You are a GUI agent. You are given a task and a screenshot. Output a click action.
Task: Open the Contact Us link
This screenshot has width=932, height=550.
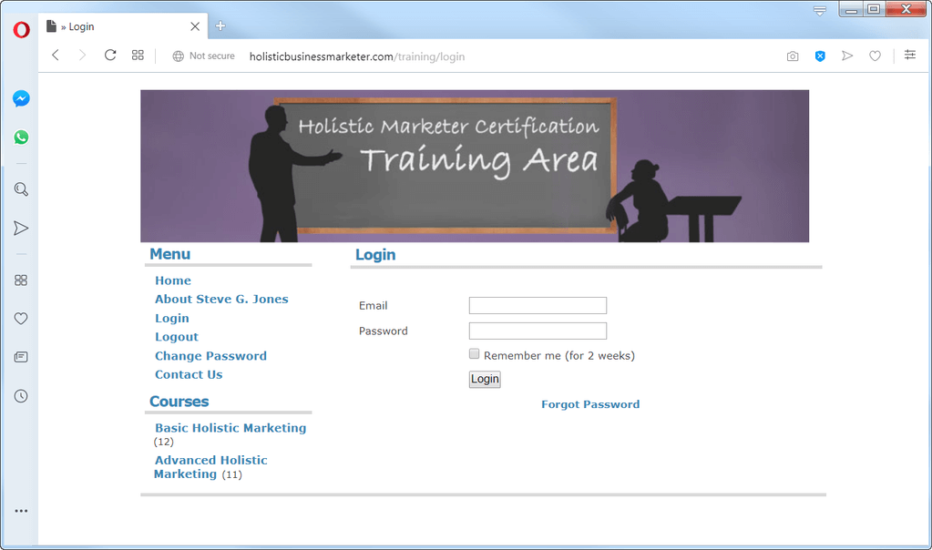tap(189, 375)
